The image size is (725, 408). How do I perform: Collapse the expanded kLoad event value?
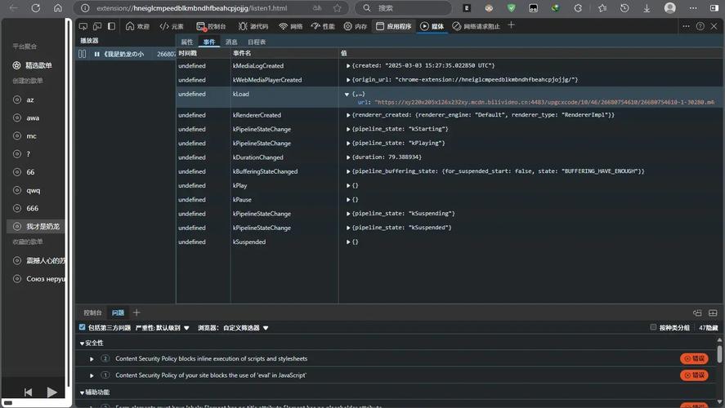click(347, 95)
